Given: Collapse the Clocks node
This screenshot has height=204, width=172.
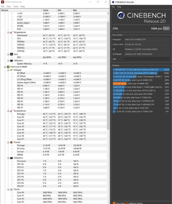Looking at the screenshot, I should click(x=8, y=189).
